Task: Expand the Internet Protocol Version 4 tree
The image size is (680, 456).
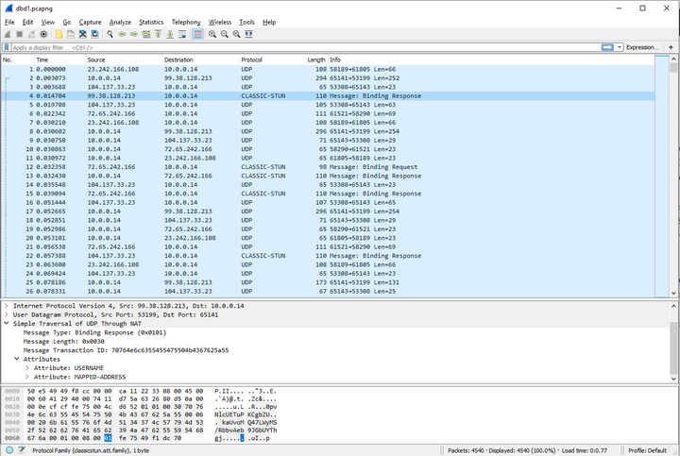Action: [7, 306]
